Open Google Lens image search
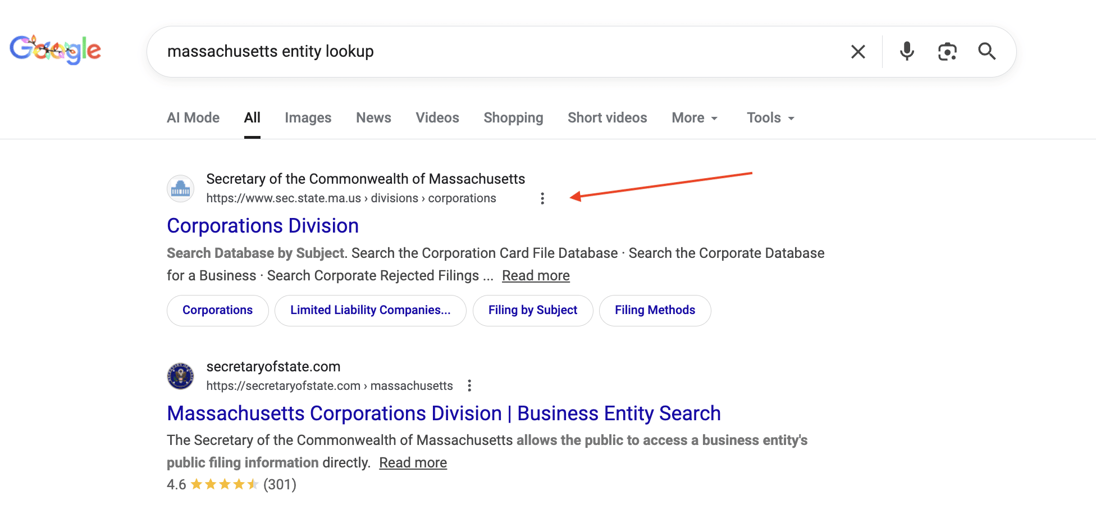 click(947, 52)
